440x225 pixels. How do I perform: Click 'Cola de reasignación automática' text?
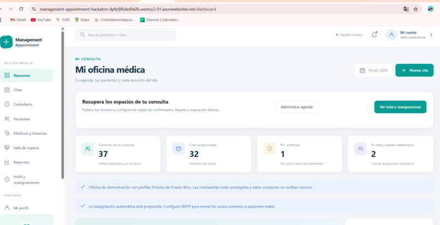click(393, 163)
